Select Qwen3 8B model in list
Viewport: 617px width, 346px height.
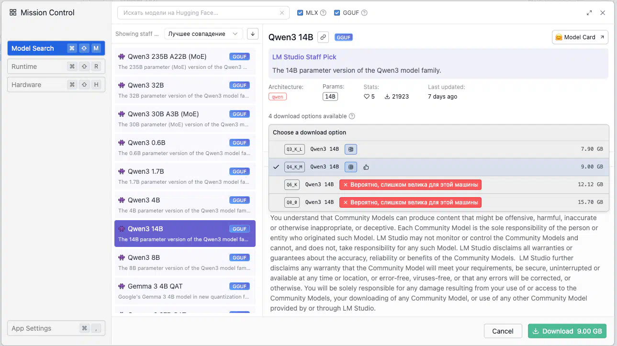(x=185, y=262)
